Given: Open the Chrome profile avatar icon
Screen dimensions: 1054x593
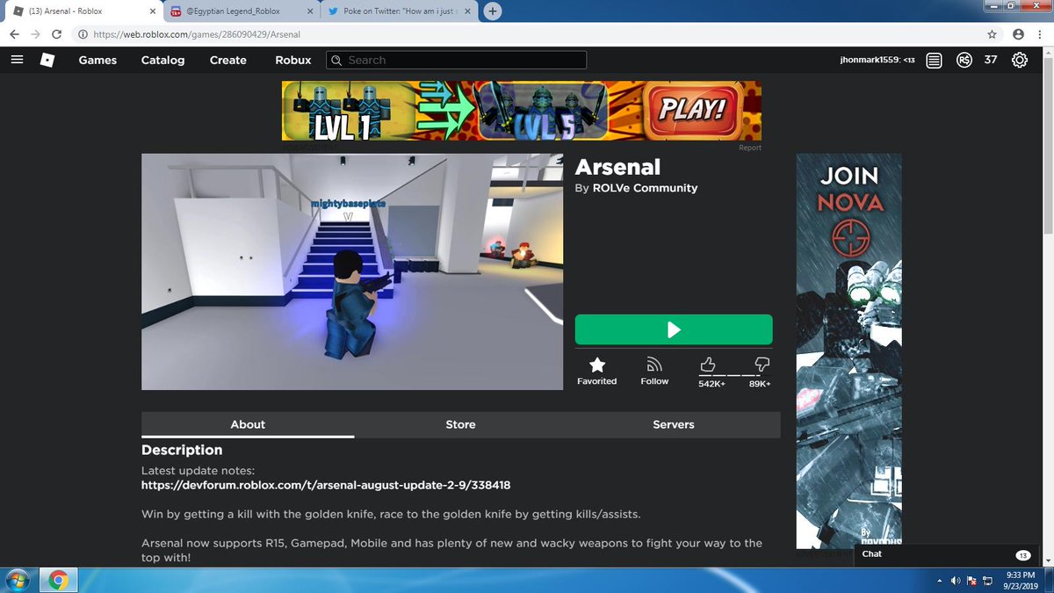Looking at the screenshot, I should pos(1018,34).
